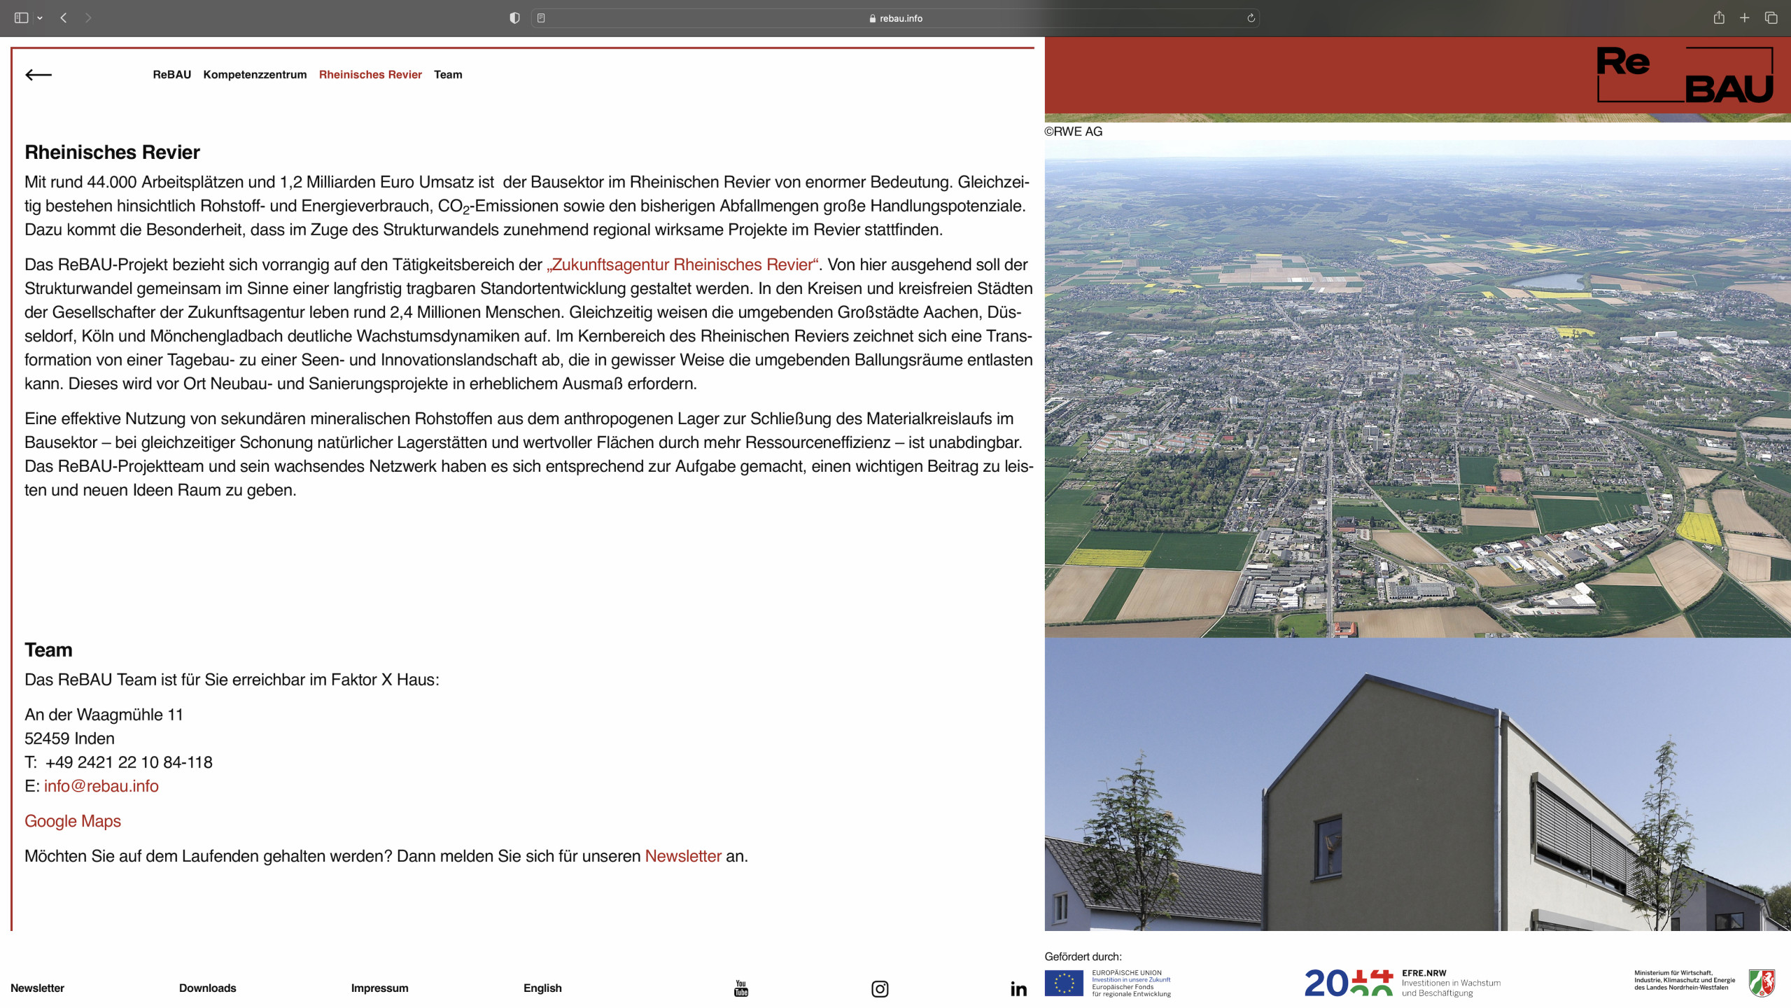Go back with the Safari back button

(64, 18)
